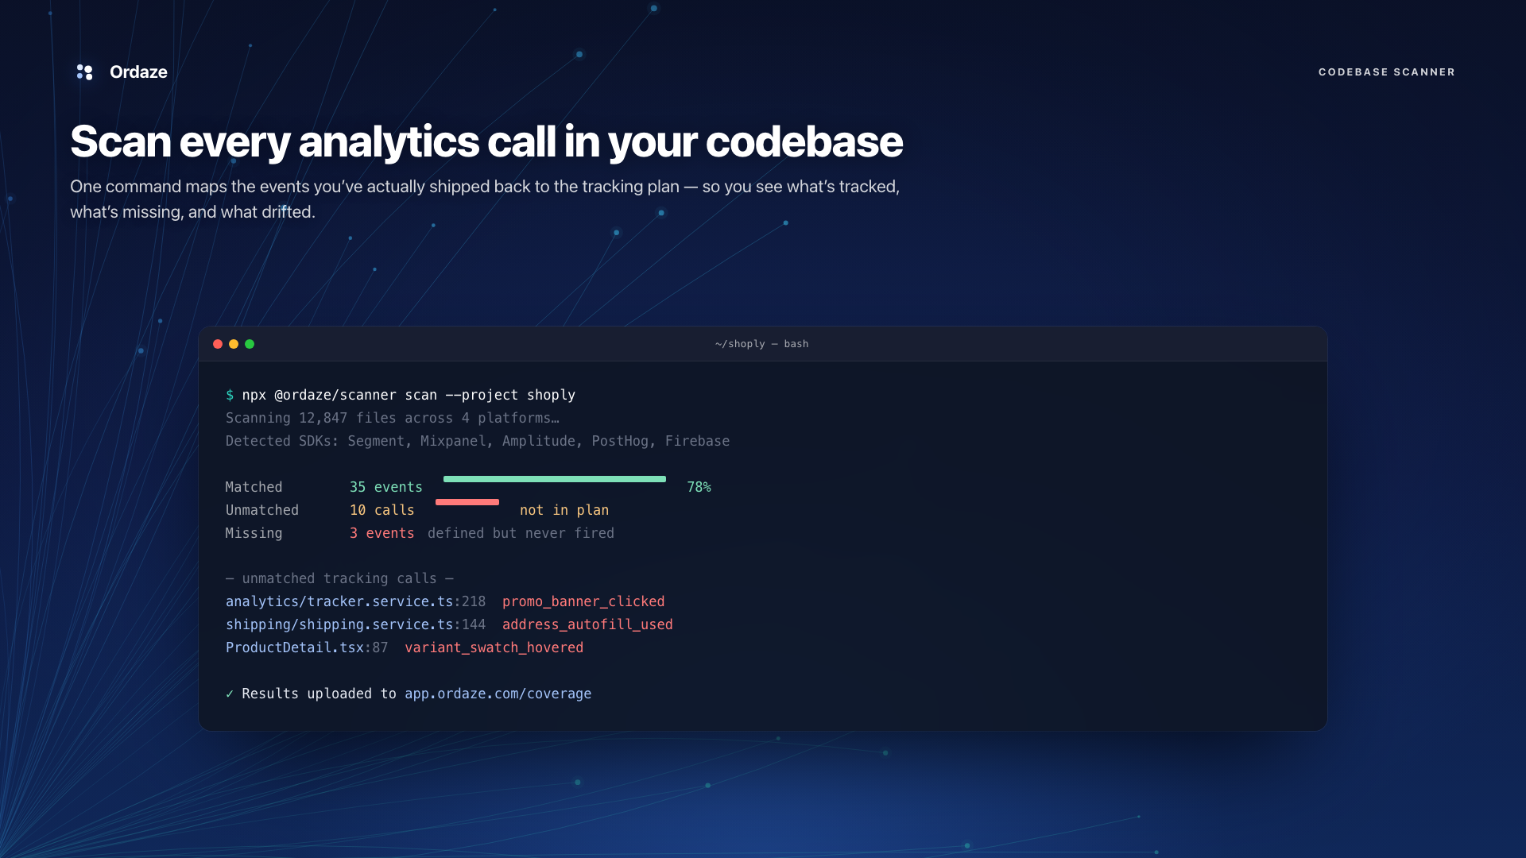Viewport: 1526px width, 858px height.
Task: Select the variant_swatch_hovered event name
Action: pos(494,647)
